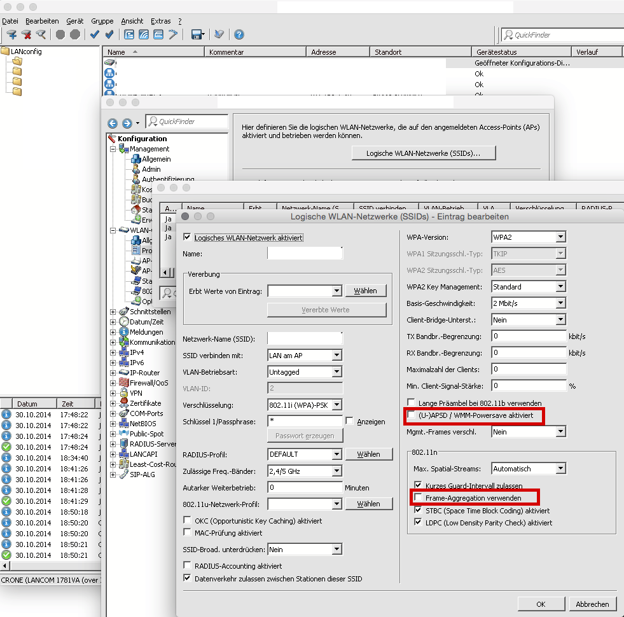This screenshot has width=624, height=617.
Task: Click the setup wizard wand icon
Action: pyautogui.click(x=173, y=34)
